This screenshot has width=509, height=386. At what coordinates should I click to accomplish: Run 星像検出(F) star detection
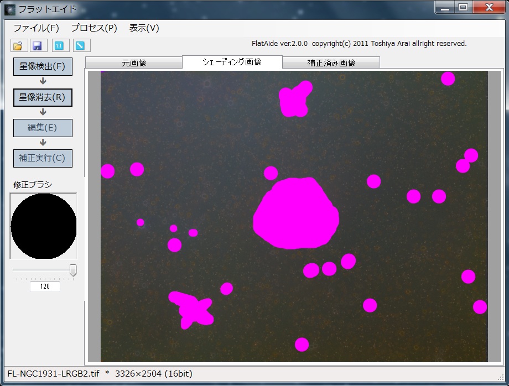pos(43,66)
